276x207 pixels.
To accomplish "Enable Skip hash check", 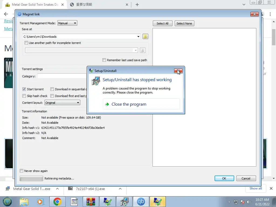I will coord(24,96).
